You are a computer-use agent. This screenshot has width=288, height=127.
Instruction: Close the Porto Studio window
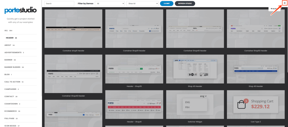pos(284,3)
